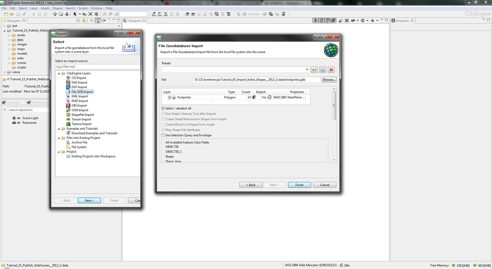492x269 pixels.
Task: Collapse the CityEngine Layers tree node
Action: point(59,74)
